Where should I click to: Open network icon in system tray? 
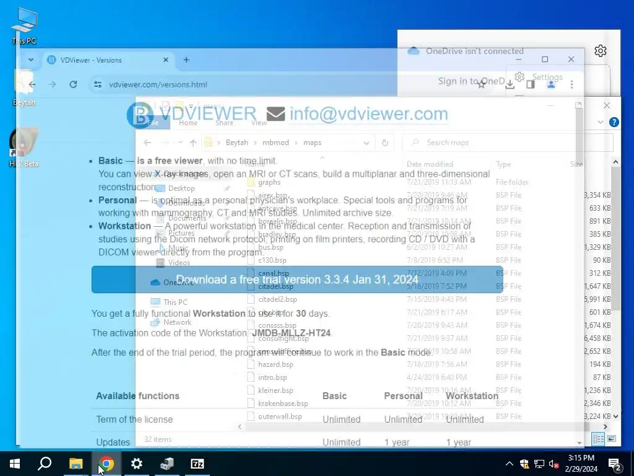tap(539, 464)
